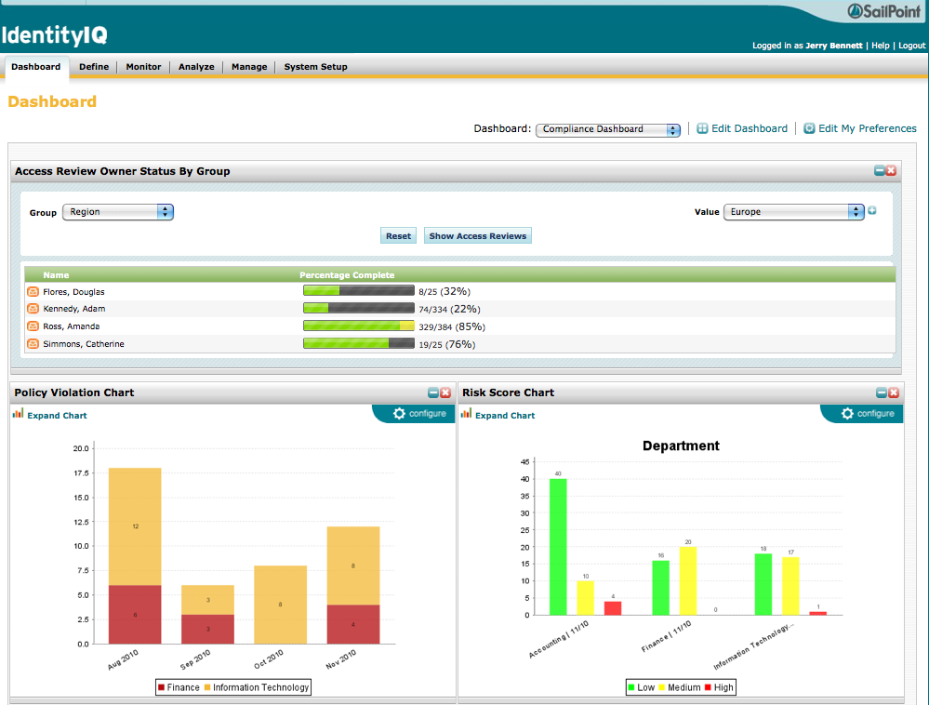Sort by the Percentage Complete column header
The height and width of the screenshot is (705, 929).
347,275
